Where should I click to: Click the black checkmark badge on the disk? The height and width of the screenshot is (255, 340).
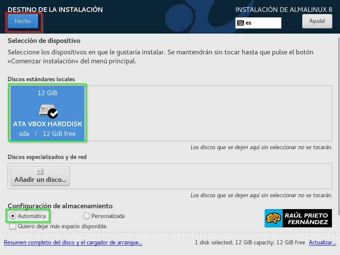coord(53,113)
